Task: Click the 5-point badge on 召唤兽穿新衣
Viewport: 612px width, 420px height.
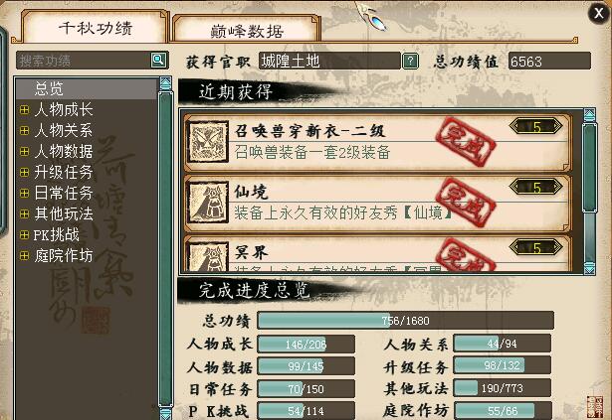Action: point(536,127)
